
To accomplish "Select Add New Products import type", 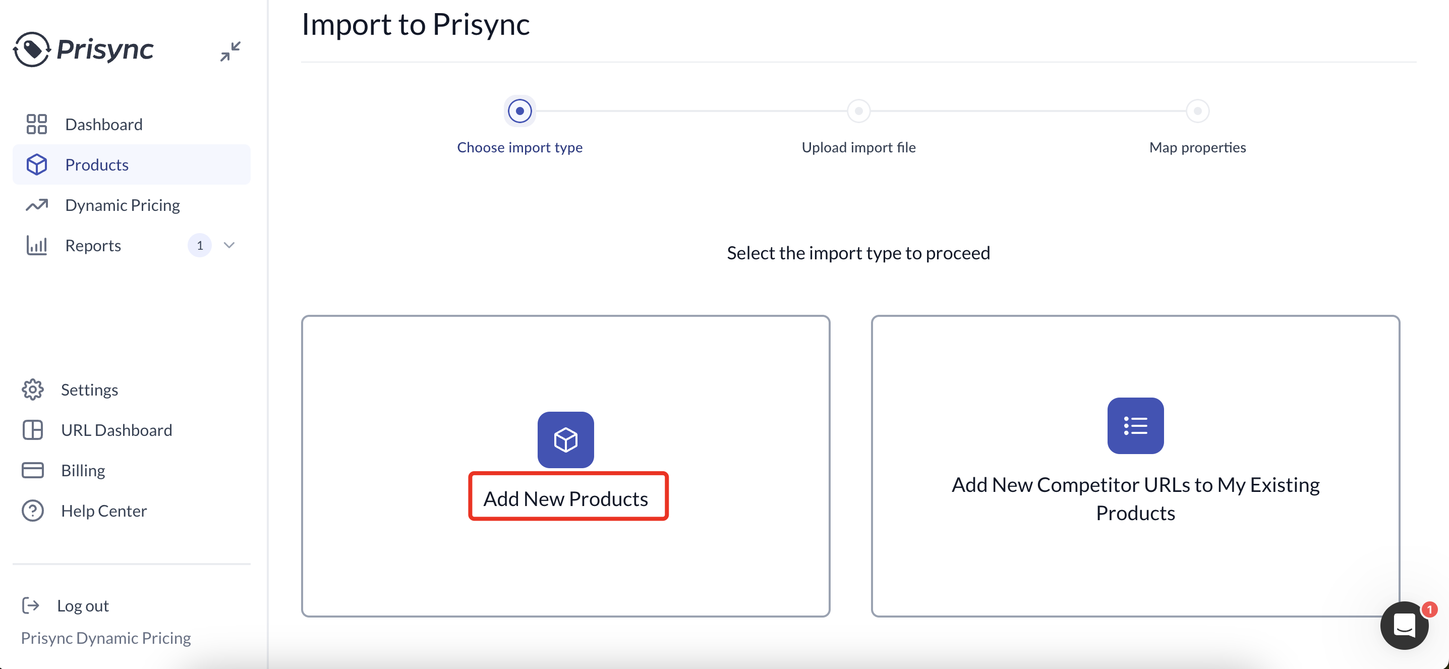I will pyautogui.click(x=565, y=466).
